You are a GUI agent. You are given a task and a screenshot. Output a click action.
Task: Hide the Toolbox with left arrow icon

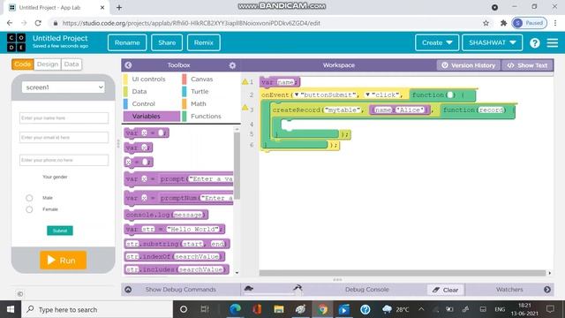pos(128,65)
